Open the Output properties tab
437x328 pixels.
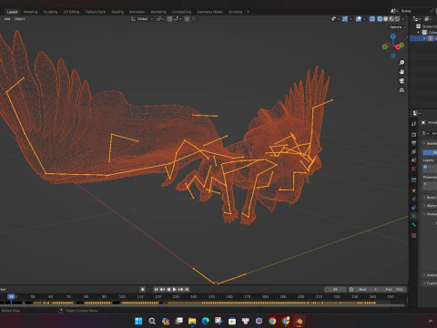tap(414, 143)
